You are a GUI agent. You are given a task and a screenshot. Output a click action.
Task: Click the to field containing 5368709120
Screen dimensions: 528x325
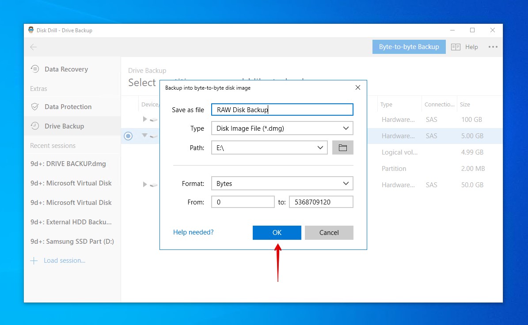(x=321, y=202)
